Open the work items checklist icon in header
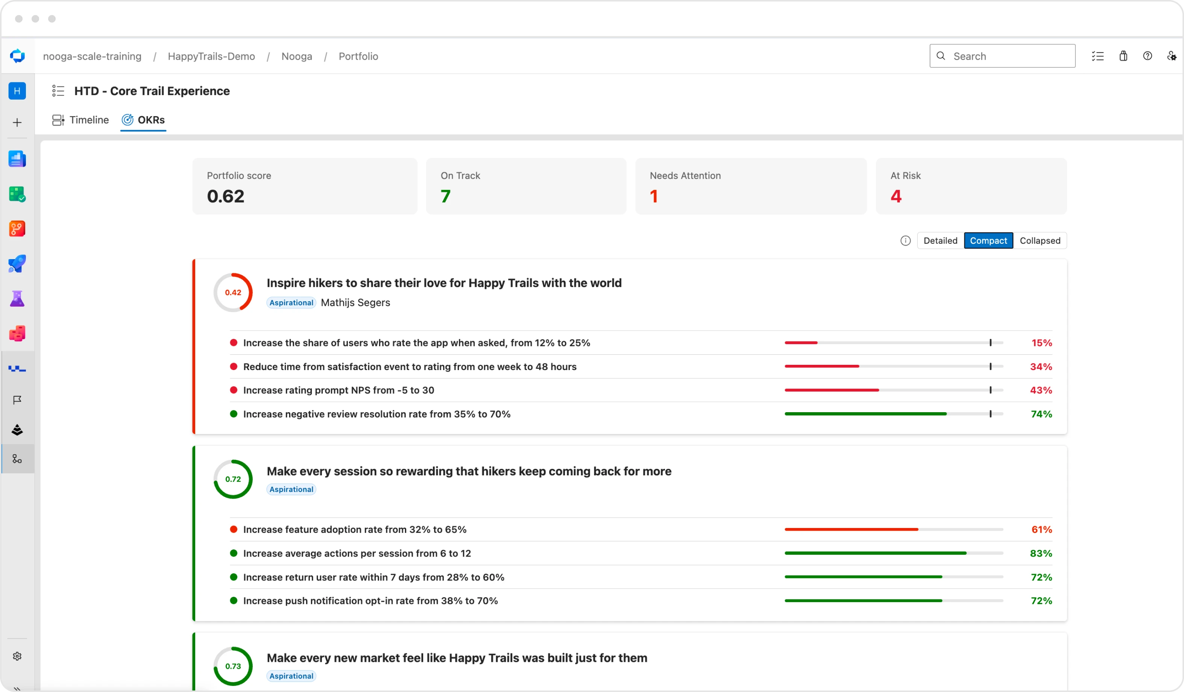The image size is (1184, 692). tap(1097, 56)
